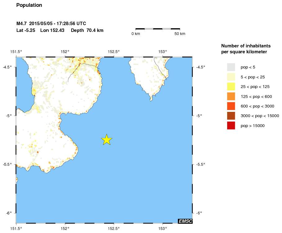Pick the orange '125 < pop < 600' swatch
The image size is (282, 233).
click(231, 96)
